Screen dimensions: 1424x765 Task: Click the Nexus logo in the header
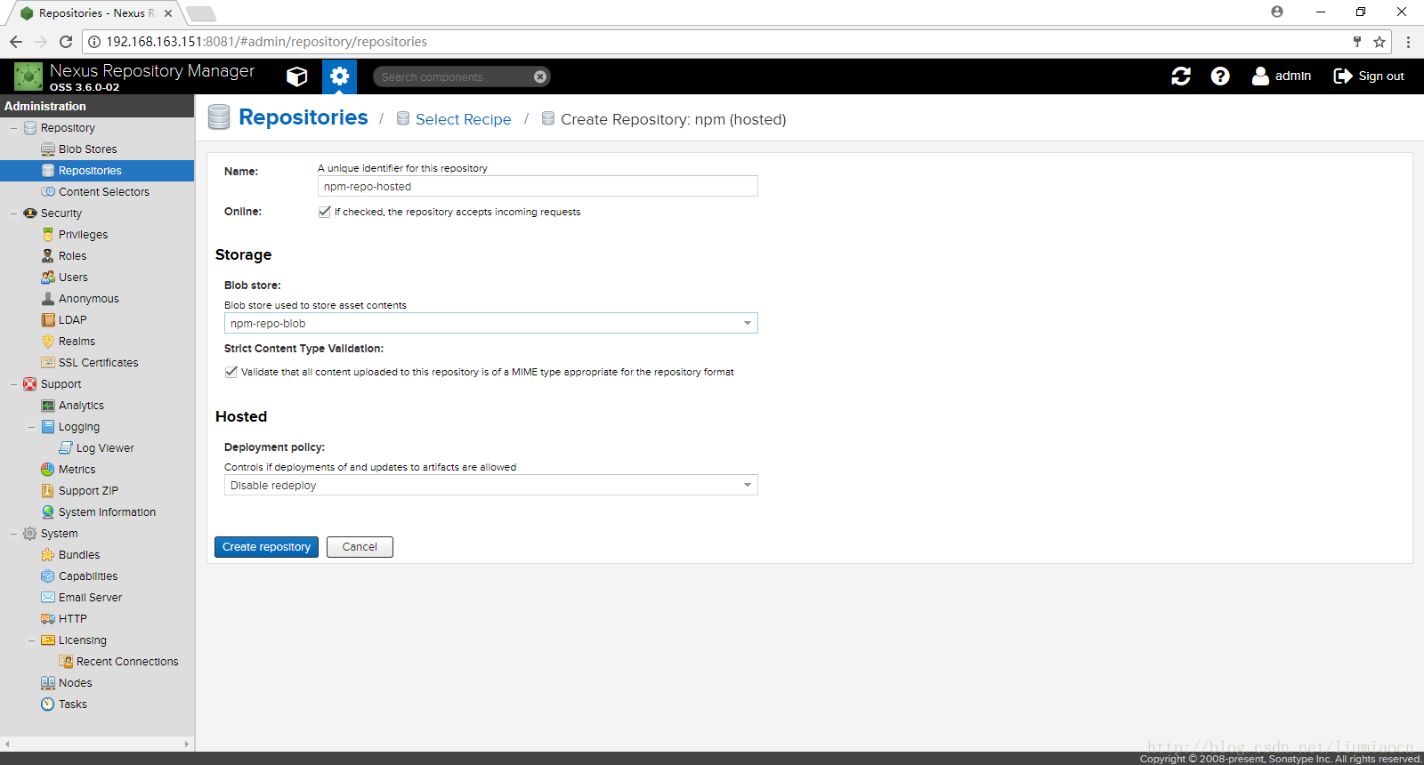pyautogui.click(x=28, y=76)
